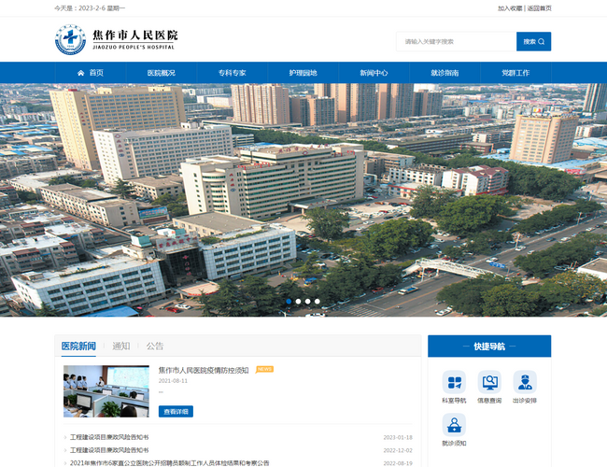Click the orange NEWS badge by headline
This screenshot has width=607, height=467.
click(264, 370)
